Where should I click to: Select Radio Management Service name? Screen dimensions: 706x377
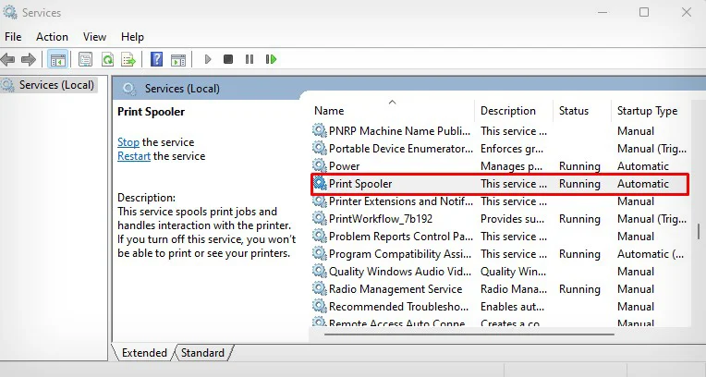point(396,289)
